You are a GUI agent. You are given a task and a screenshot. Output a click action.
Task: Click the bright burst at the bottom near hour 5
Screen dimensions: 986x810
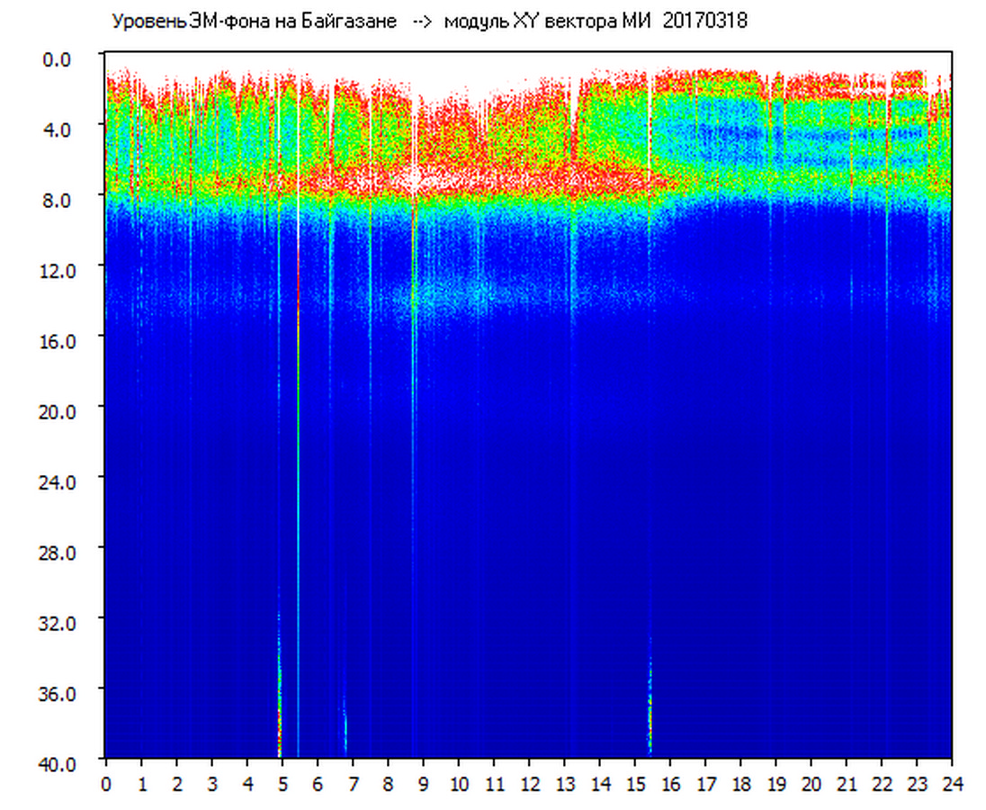[x=279, y=720]
